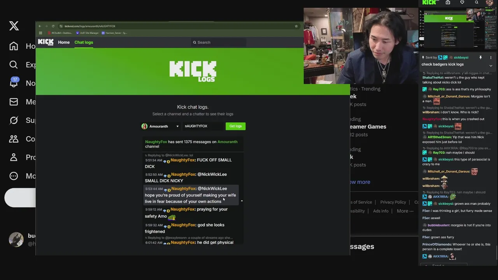Open the IRLToolkit Dashboard bookmark

60,33
